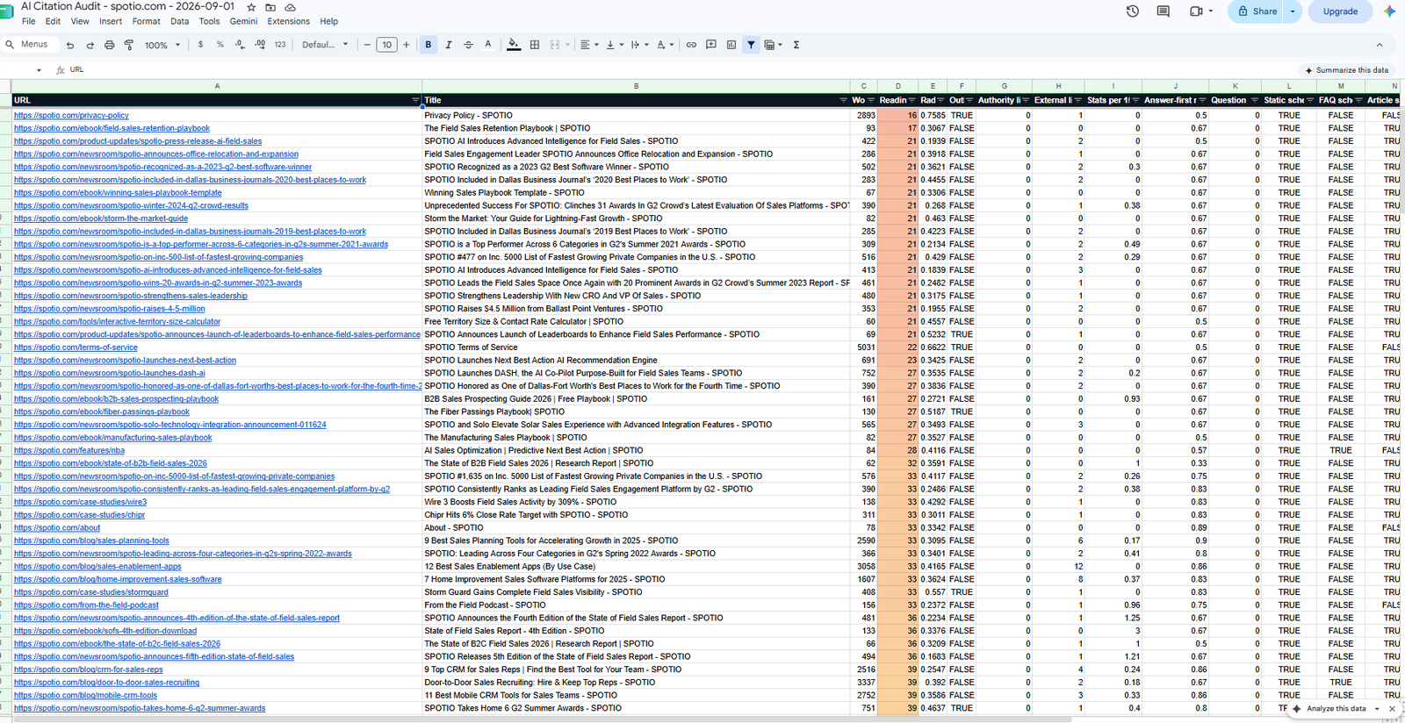Viewport: 1405px width, 723px height.
Task: Open the File menu
Action: (29, 21)
